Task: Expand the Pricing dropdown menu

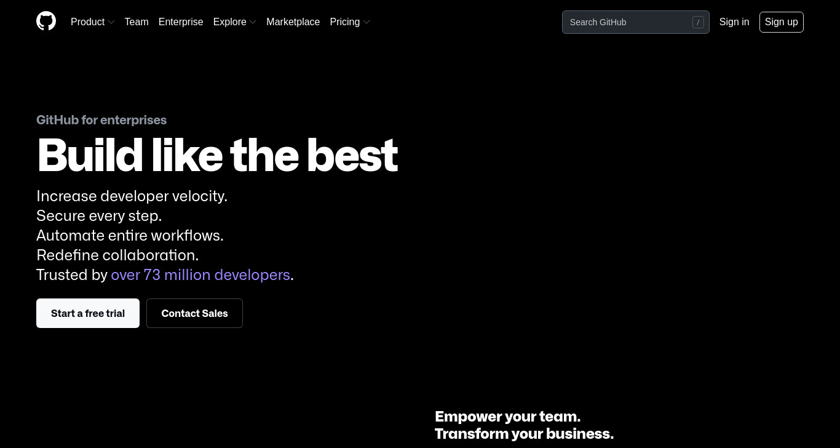Action: pyautogui.click(x=350, y=22)
